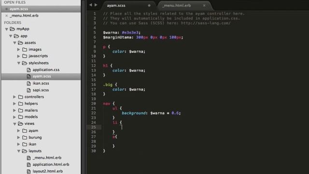
Task: Click the assets folder icon
Action: pyautogui.click(x=20, y=43)
